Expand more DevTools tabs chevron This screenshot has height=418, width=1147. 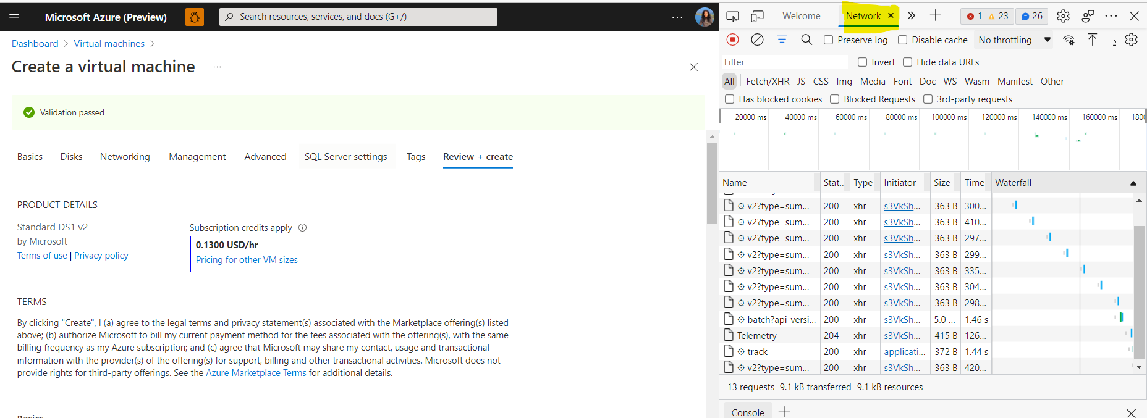pos(911,16)
